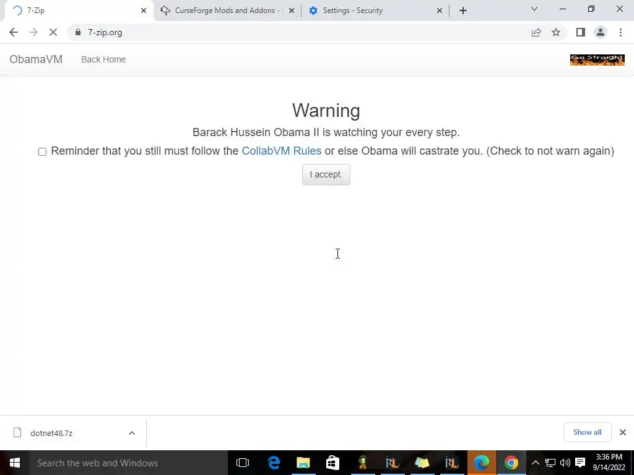The height and width of the screenshot is (475, 634).
Task: Open the volume tray icon
Action: 565,463
